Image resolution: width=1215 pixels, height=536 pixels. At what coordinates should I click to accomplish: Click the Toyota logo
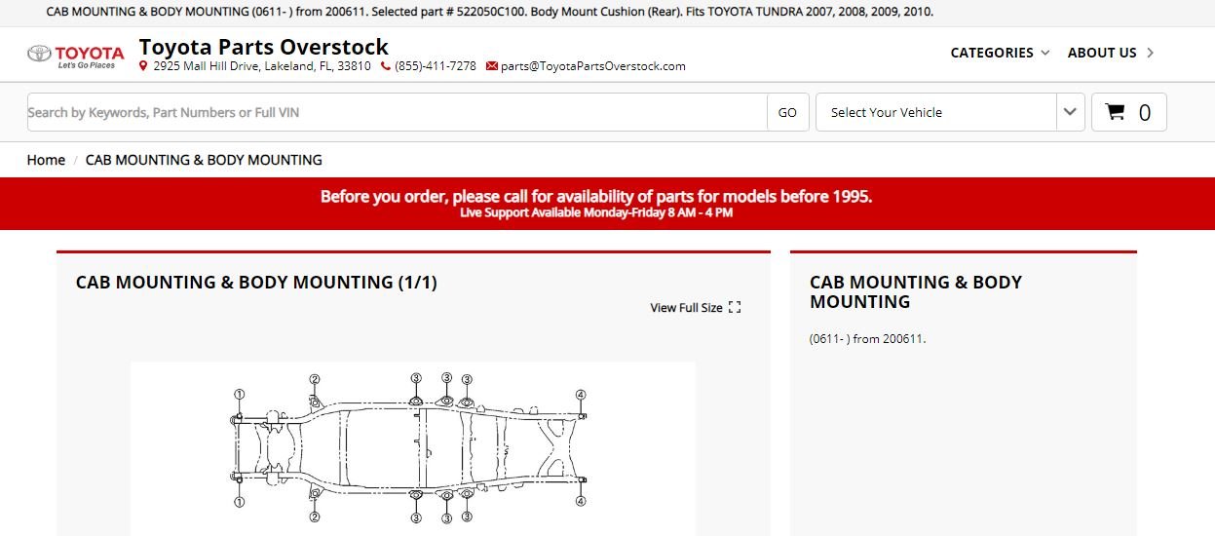point(76,56)
